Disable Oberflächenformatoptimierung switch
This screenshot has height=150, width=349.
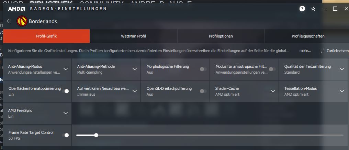click(65, 91)
